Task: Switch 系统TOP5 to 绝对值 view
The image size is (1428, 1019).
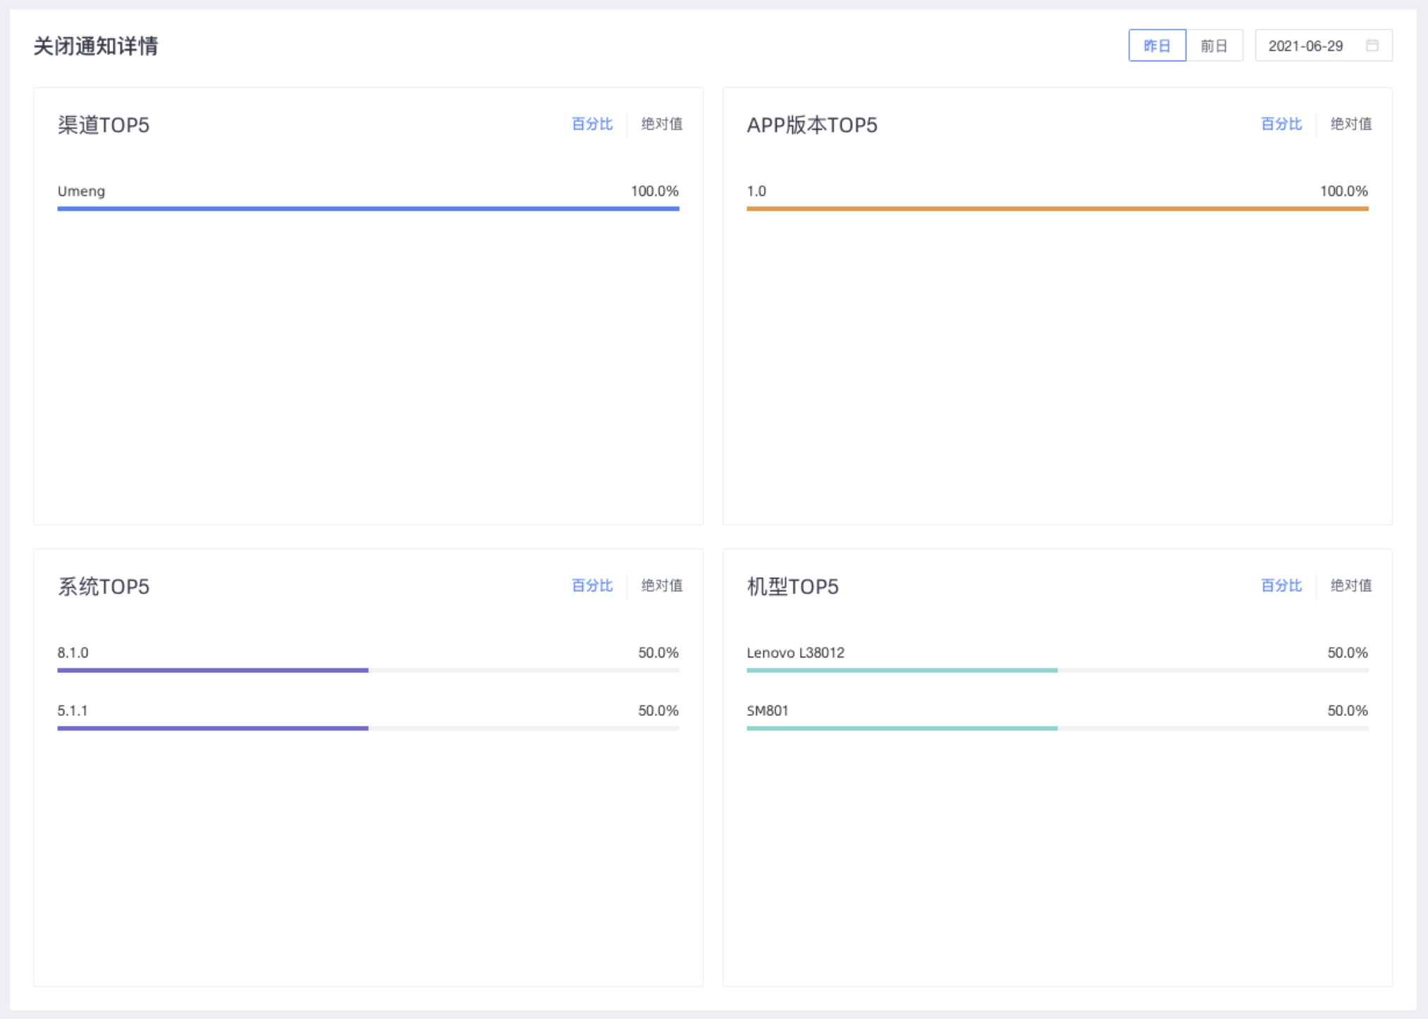Action: [x=661, y=586]
